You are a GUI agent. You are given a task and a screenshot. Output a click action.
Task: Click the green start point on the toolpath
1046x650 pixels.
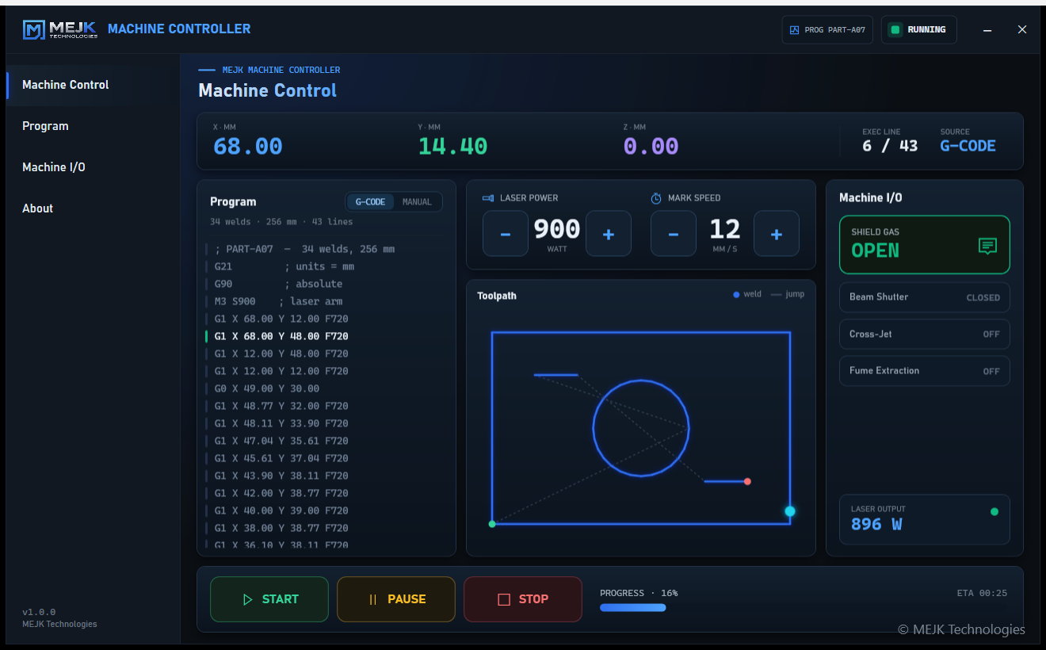tap(492, 524)
